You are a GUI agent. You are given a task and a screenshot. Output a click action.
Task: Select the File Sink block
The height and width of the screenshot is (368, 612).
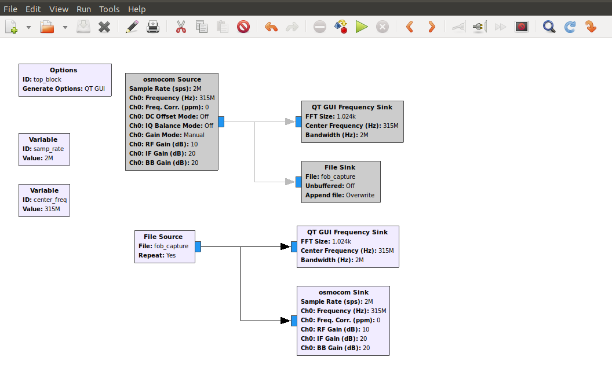(x=341, y=182)
